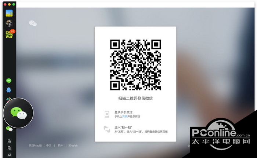Click the signal bars icon at sidebar bottom
257x158 pixels.
[10, 155]
